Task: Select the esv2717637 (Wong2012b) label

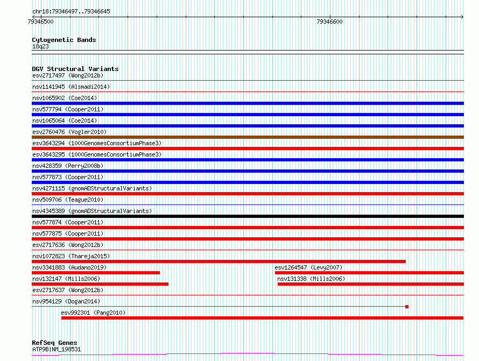Action: click(x=68, y=290)
